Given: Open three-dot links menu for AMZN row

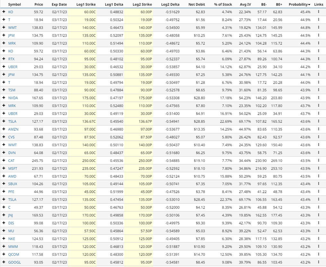Looking at the screenshot, I should click(318, 129).
